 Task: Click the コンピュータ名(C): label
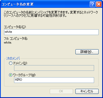15,27
